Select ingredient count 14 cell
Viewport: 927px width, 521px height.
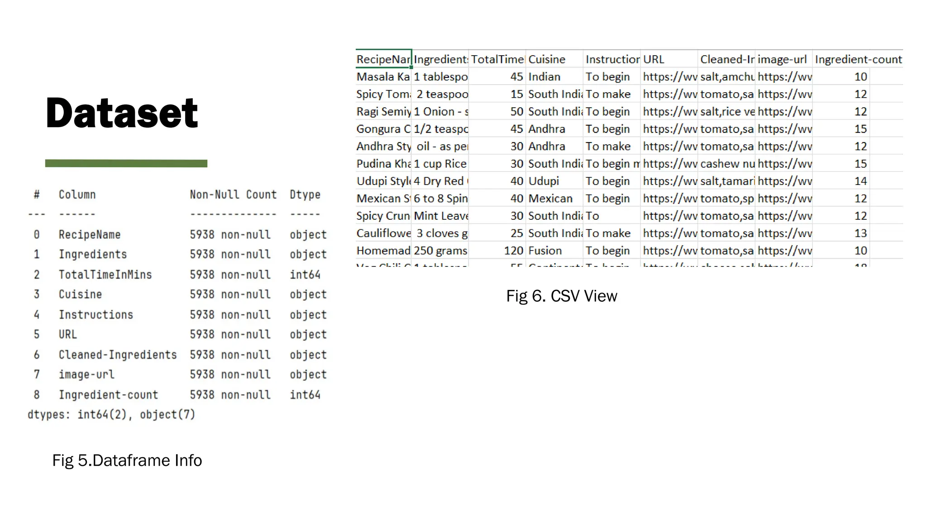click(x=841, y=181)
